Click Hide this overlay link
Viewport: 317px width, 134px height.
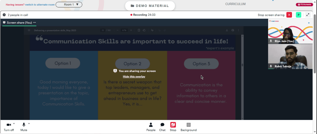coord(134,77)
